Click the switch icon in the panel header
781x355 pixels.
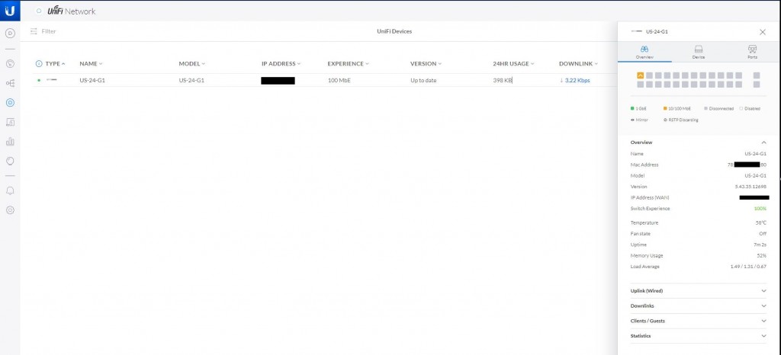tap(637, 31)
